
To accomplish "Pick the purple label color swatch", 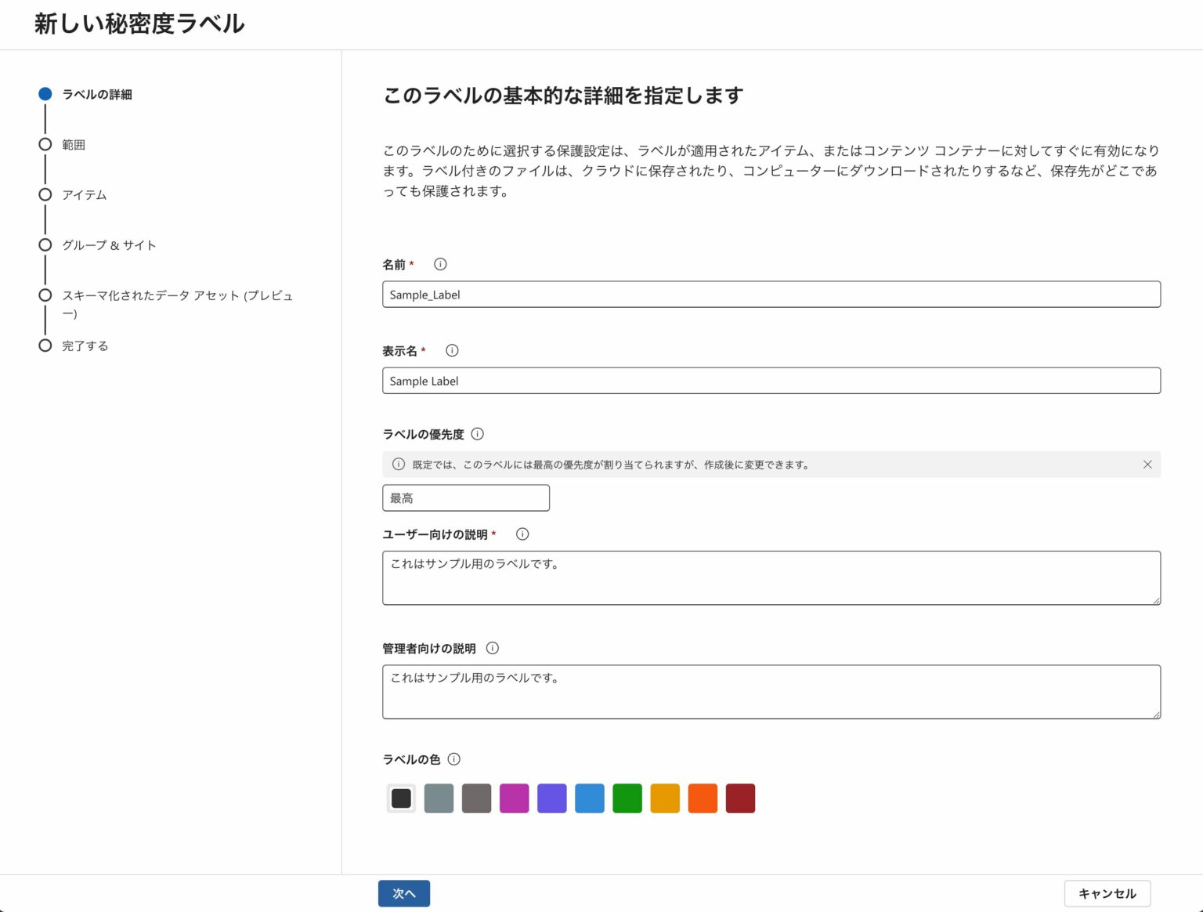I will coord(552,798).
